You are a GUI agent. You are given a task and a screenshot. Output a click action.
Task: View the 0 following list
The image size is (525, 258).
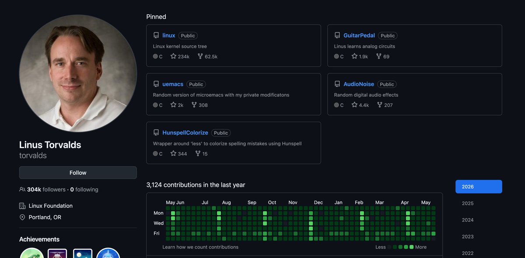[84, 189]
